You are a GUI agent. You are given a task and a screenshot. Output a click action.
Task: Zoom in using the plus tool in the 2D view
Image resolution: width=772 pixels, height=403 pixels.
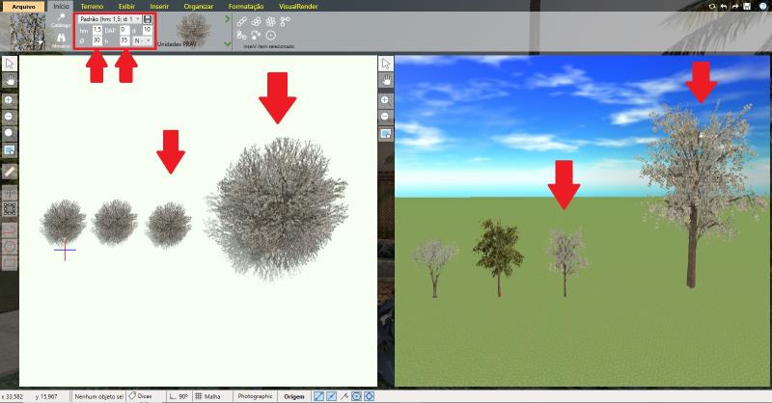tap(9, 100)
